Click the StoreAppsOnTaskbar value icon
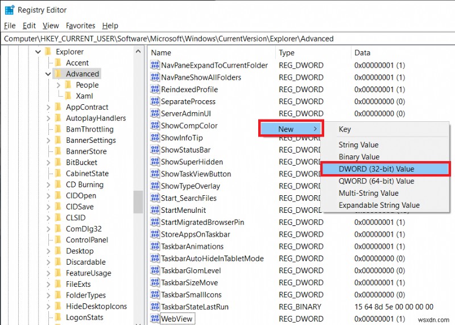455x325 pixels. pyautogui.click(x=155, y=234)
